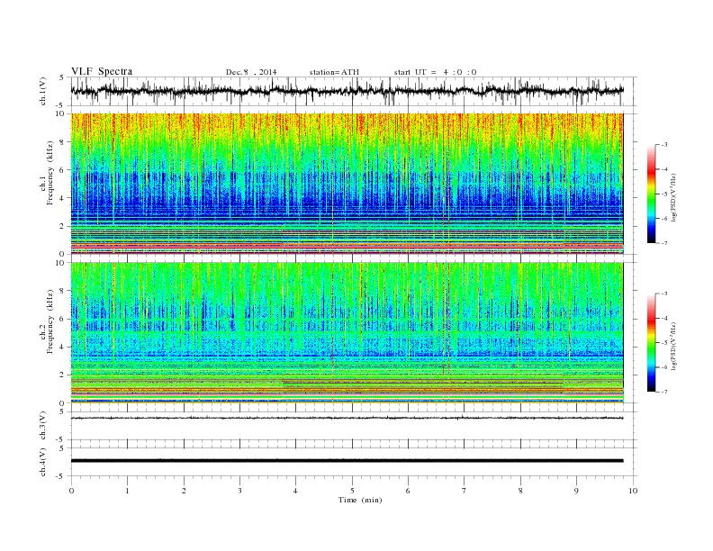Viewport: 713px width, 551px height.
Task: Click the '8' time axis tick label
Action: coord(520,491)
